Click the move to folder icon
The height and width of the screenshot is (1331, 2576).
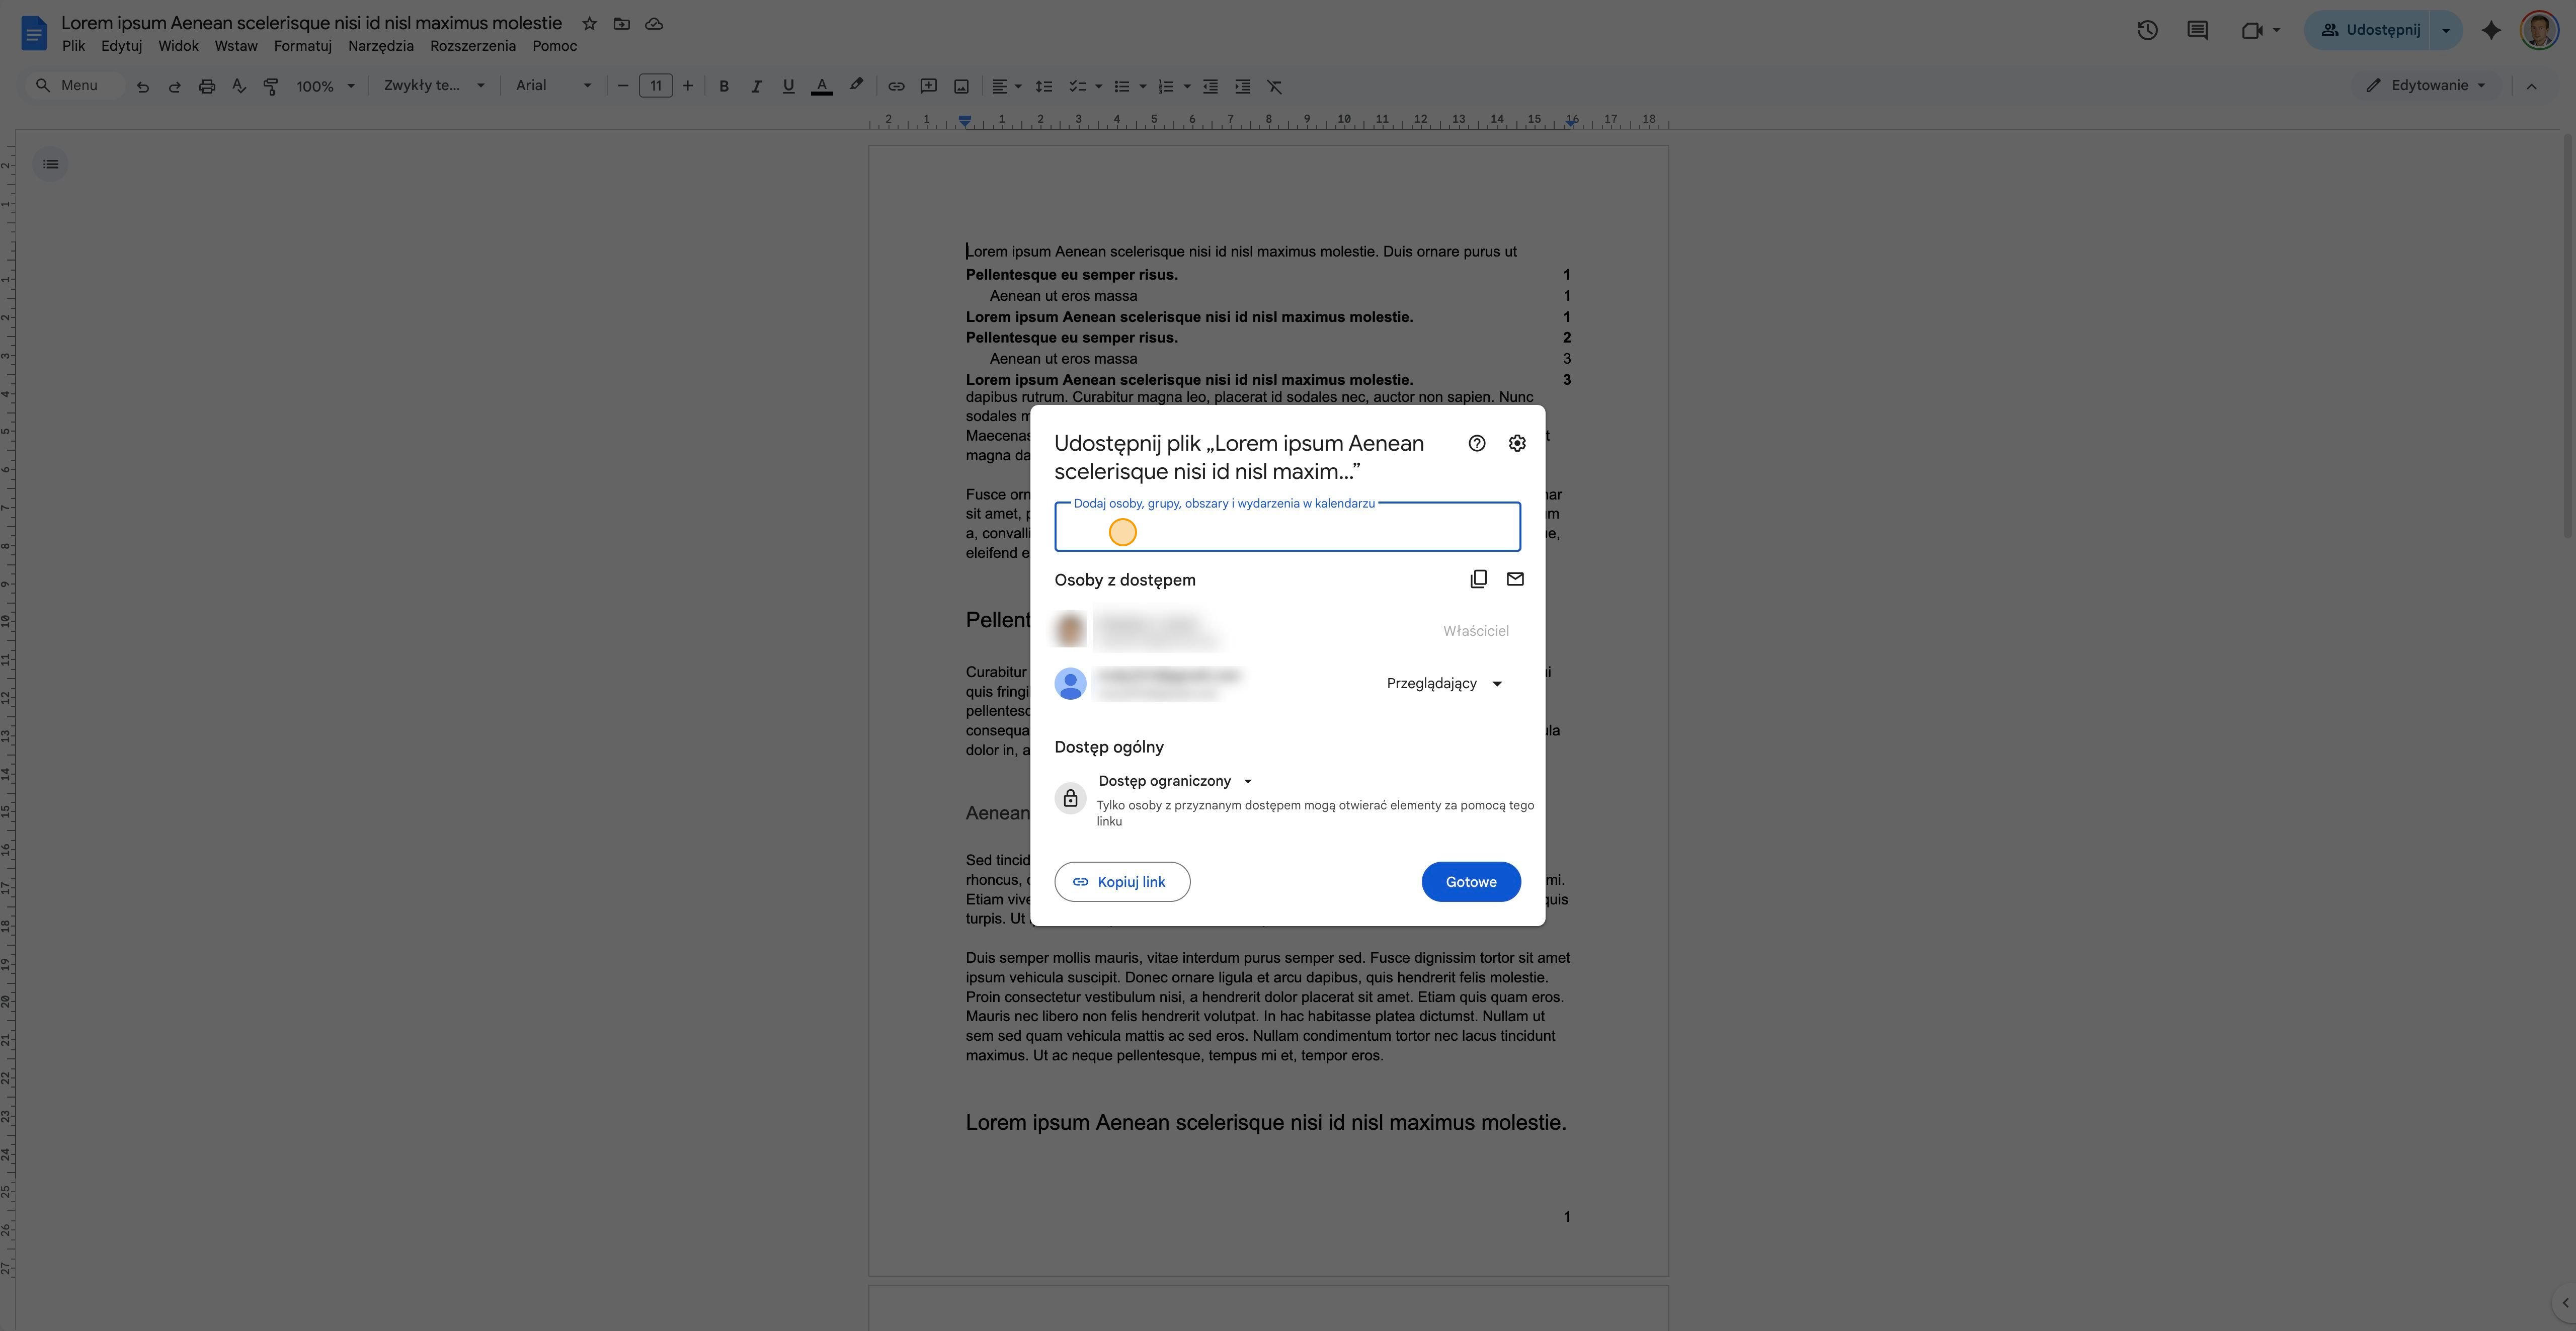621,23
